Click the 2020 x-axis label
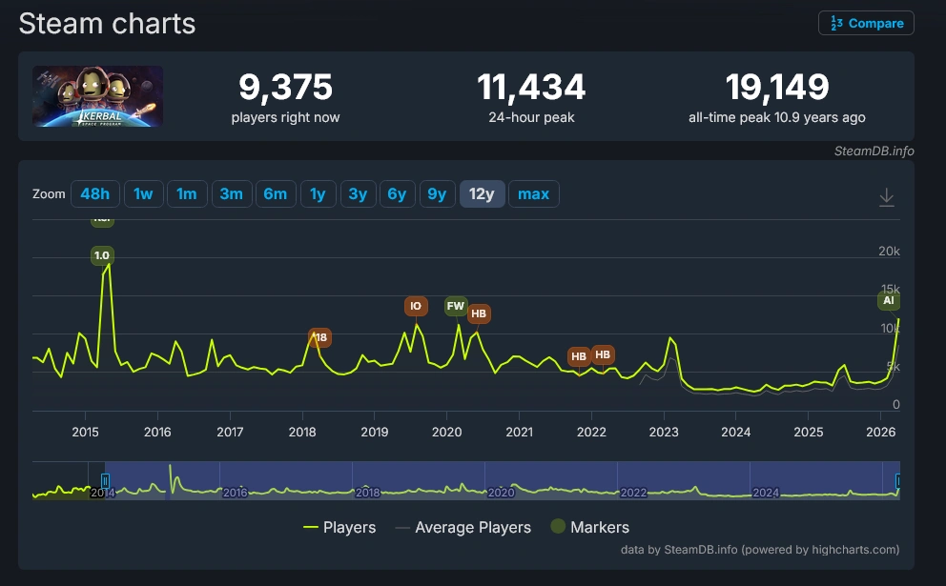Screen dimensions: 946x586 pos(447,433)
